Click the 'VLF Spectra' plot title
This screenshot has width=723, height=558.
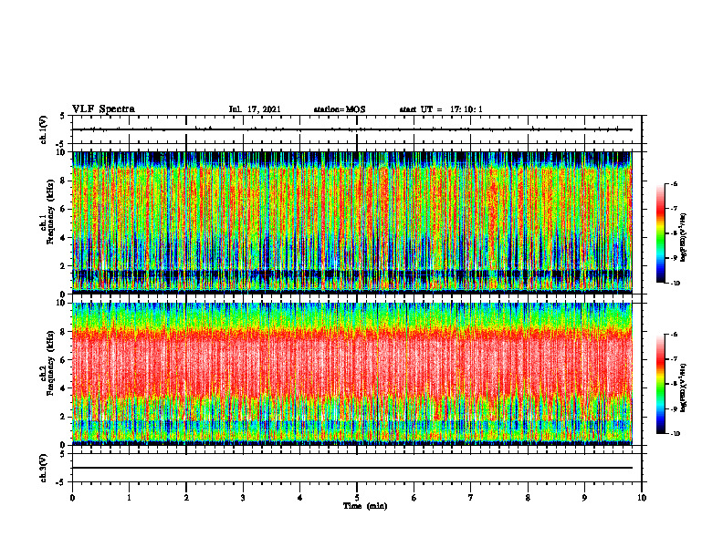point(103,109)
